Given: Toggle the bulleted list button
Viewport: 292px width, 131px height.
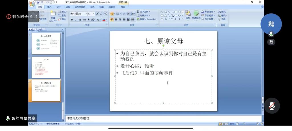Looking at the screenshot, I should pyautogui.click(x=111, y=14).
